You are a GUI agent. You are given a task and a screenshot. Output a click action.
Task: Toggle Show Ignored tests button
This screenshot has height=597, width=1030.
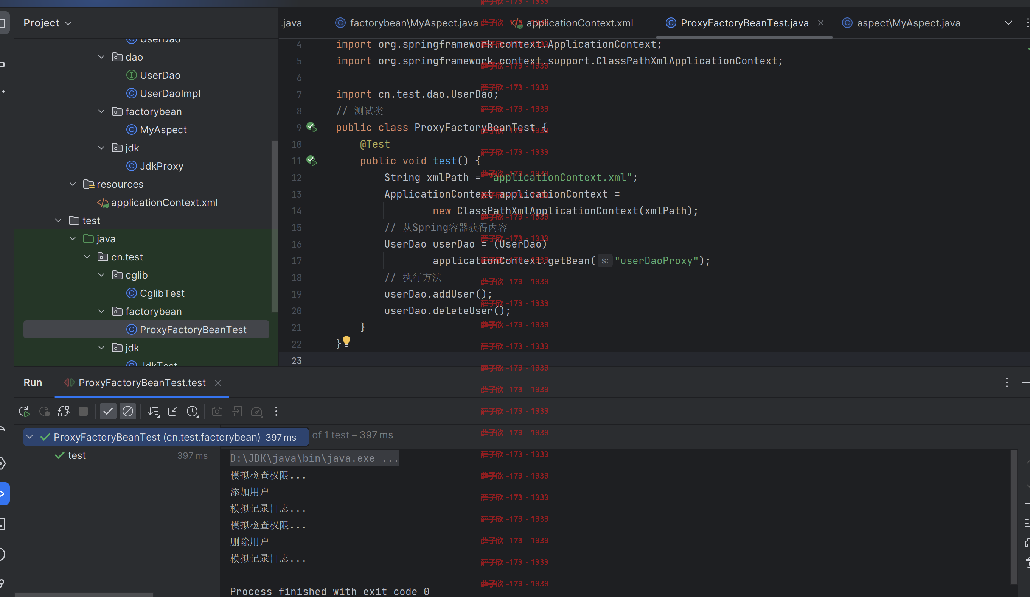(x=127, y=411)
